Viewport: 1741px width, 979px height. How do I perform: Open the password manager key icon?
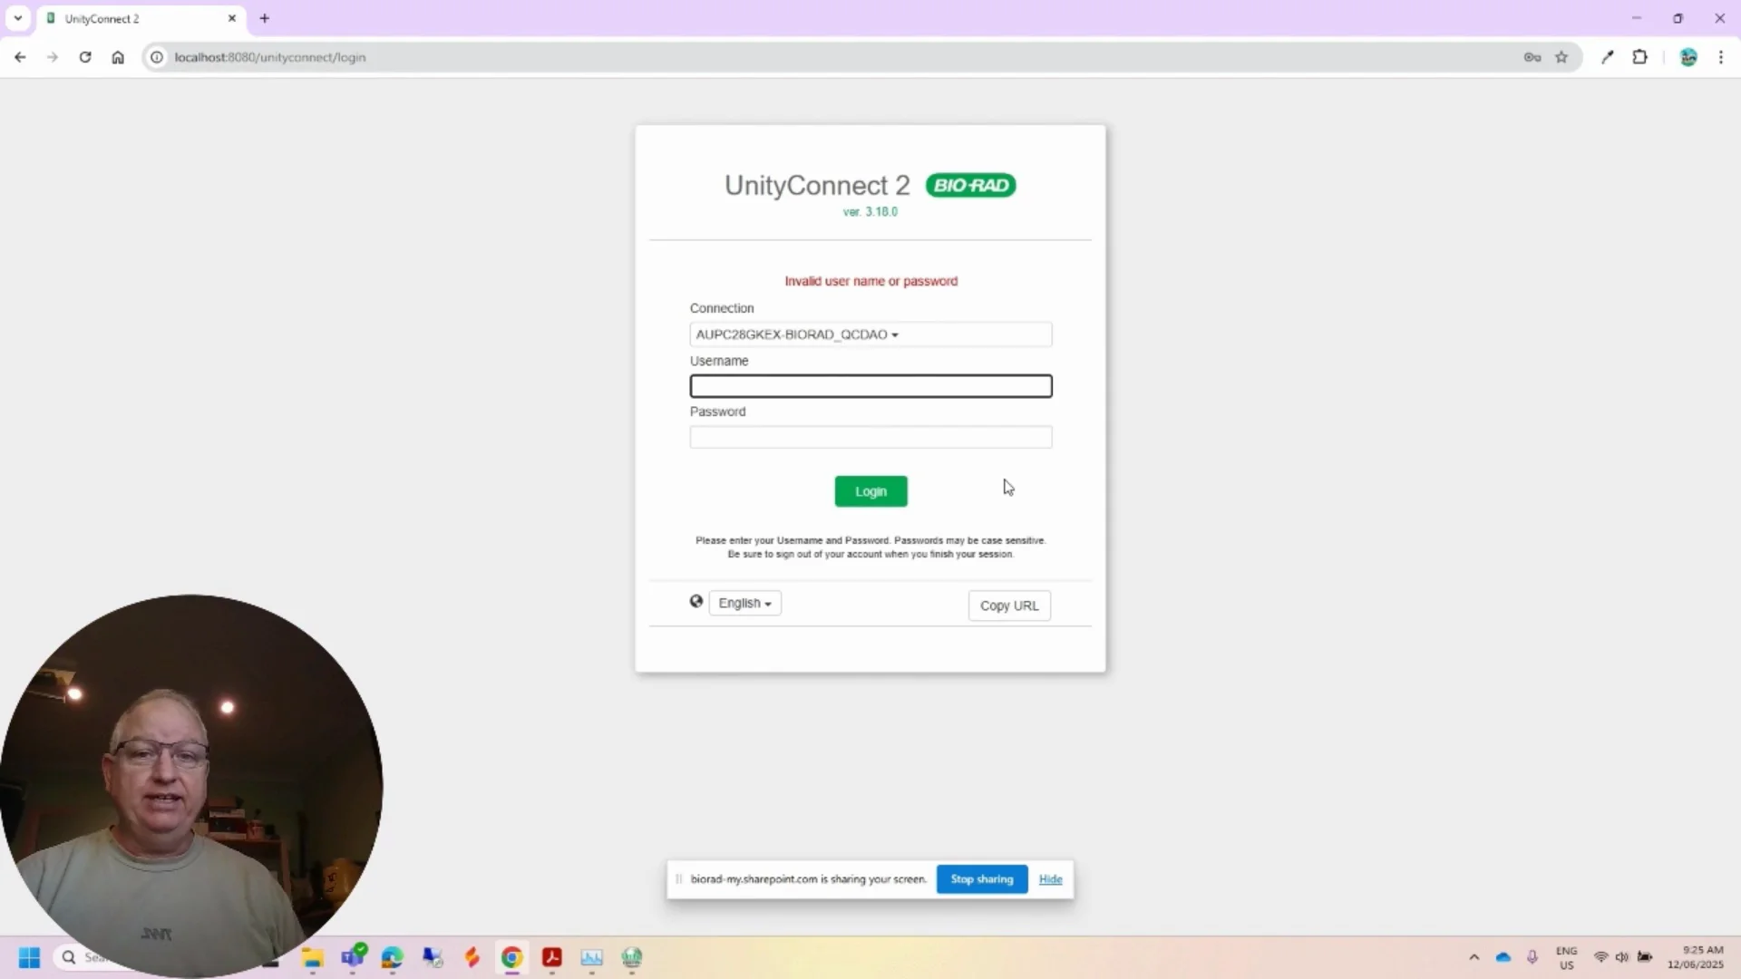click(1532, 57)
